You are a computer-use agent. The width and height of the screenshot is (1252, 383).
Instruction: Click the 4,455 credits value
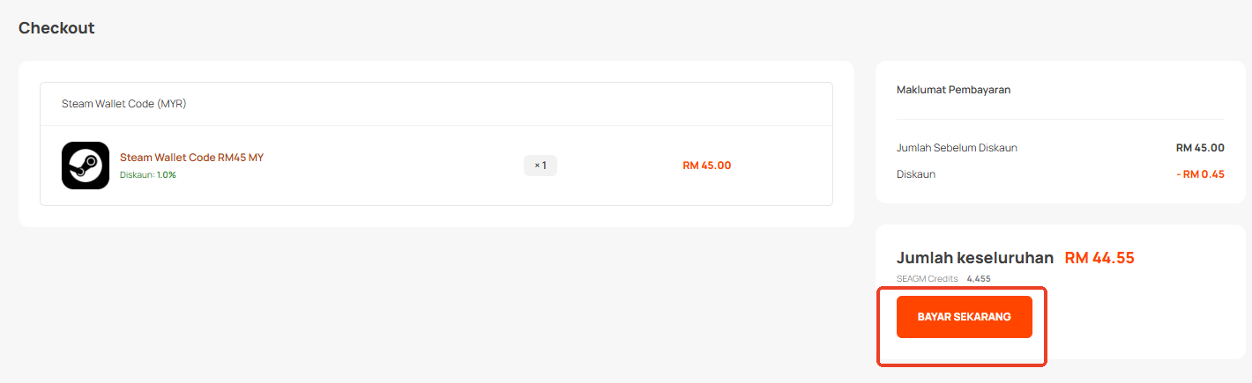pyautogui.click(x=979, y=279)
